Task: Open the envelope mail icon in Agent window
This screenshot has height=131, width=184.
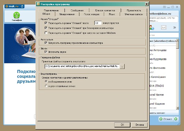Action: [164, 27]
